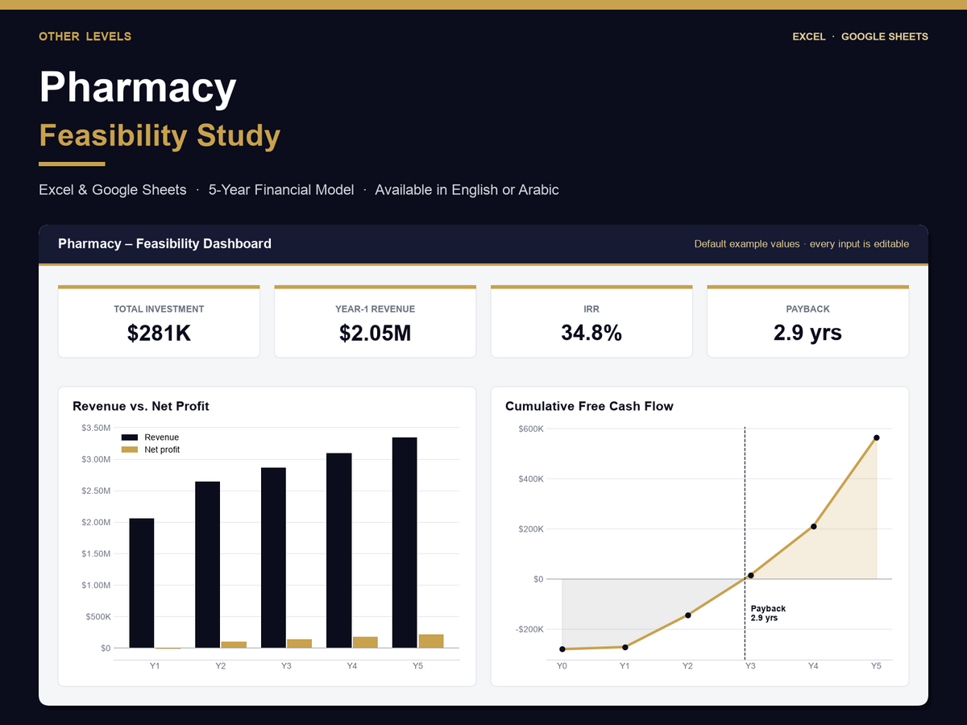This screenshot has height=725, width=967.
Task: Click the Y4 net profit gold bar
Action: coord(365,642)
